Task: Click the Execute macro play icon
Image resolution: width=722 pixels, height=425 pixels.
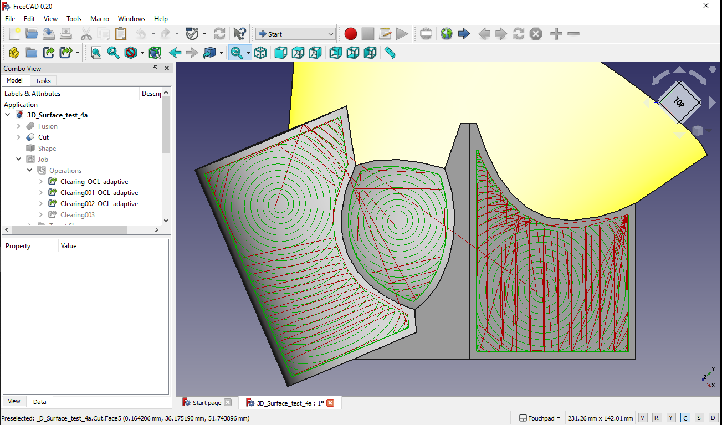Action: pos(402,34)
